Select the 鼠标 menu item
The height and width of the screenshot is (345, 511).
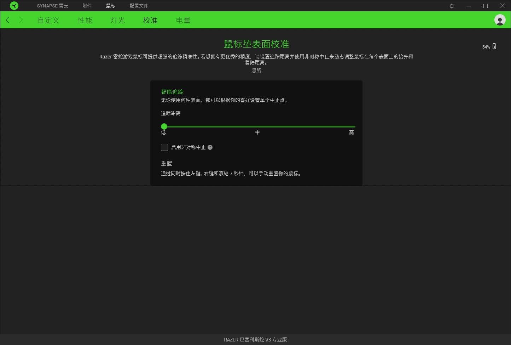pos(110,6)
